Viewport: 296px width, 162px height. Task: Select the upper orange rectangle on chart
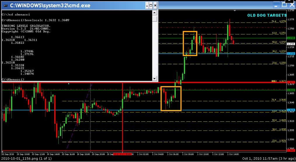tap(190, 43)
